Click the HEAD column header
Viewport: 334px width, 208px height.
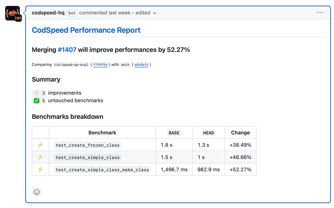coord(208,133)
